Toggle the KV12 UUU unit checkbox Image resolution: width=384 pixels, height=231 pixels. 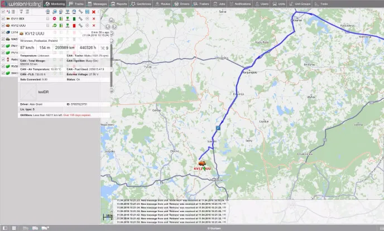click(x=3, y=26)
